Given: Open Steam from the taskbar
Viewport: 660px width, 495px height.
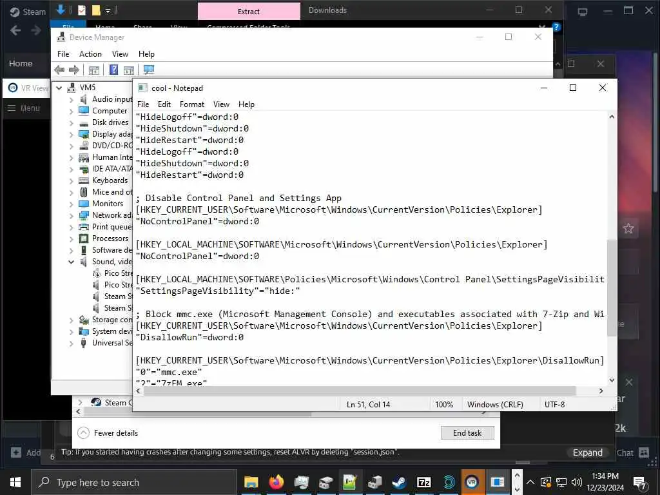Looking at the screenshot, I should pos(399,482).
